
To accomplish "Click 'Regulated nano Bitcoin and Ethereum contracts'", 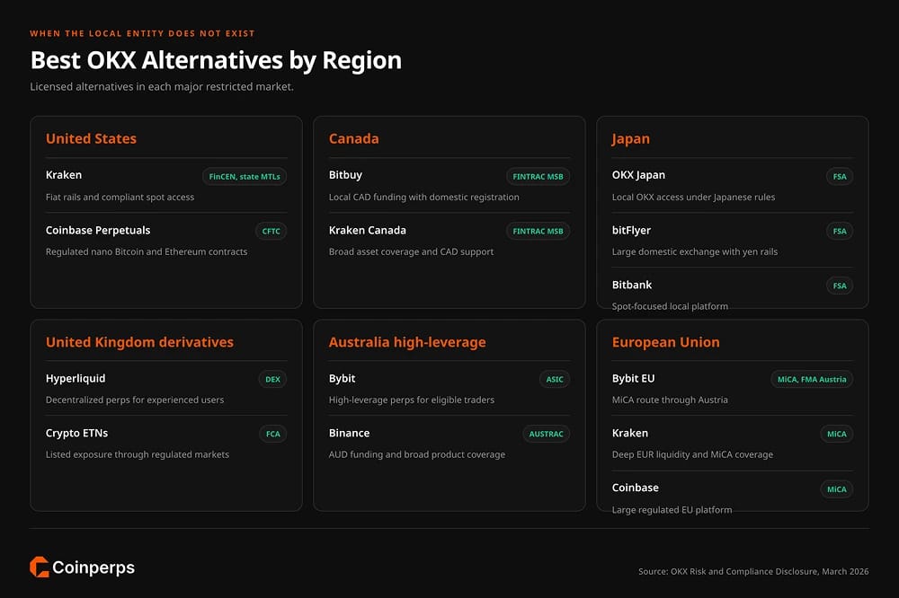I will point(147,251).
